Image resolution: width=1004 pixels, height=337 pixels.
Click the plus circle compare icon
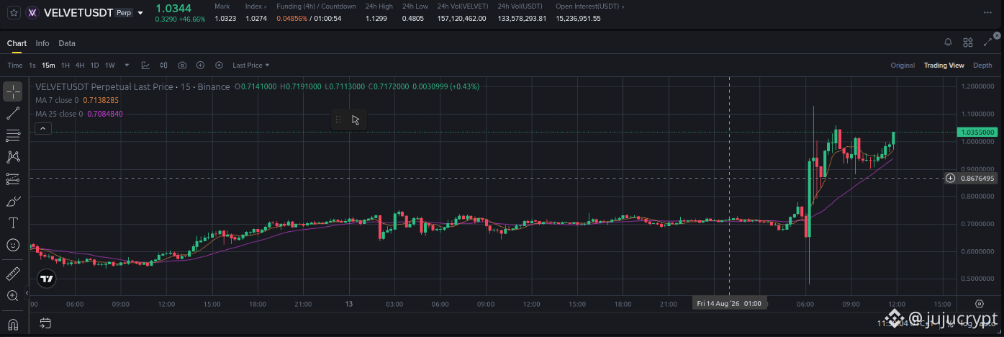point(200,66)
